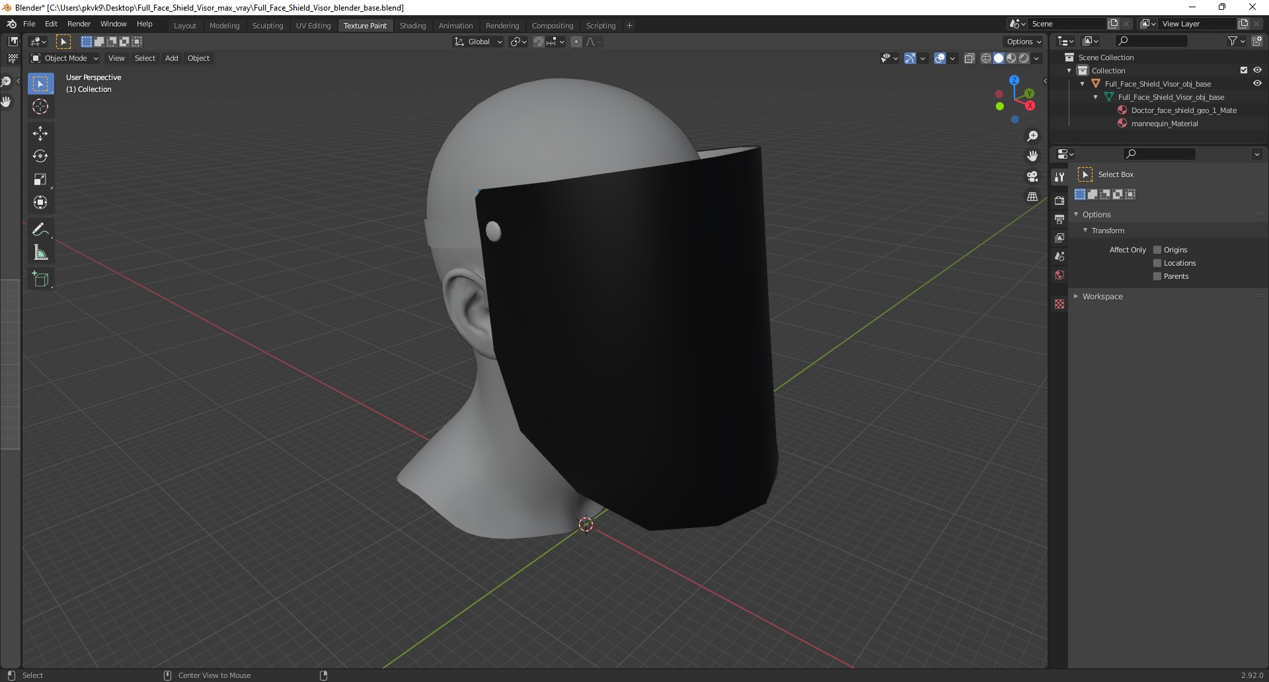
Task: Click the Z axis on the navigation gizmo
Action: [1014, 81]
